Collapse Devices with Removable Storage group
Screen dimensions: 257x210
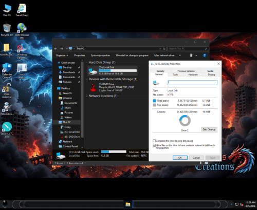tap(87, 79)
